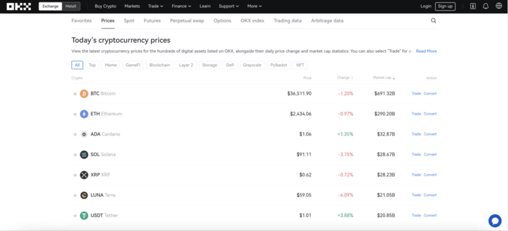Open the language globe icon
The width and height of the screenshot is (508, 231).
point(498,6)
